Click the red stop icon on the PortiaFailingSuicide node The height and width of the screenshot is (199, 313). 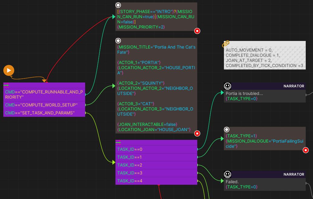coord(306,150)
